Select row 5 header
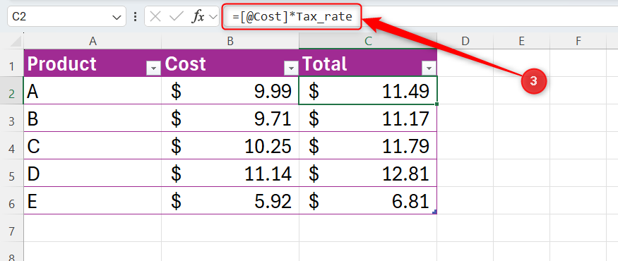618x261 pixels. click(x=12, y=174)
